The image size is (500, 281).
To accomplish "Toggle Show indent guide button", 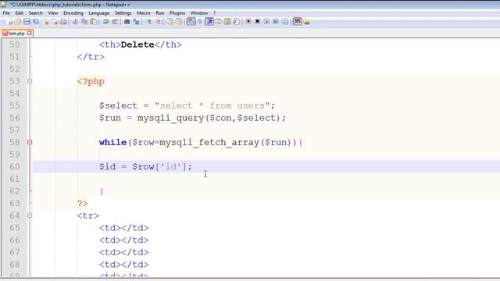I will [209, 22].
